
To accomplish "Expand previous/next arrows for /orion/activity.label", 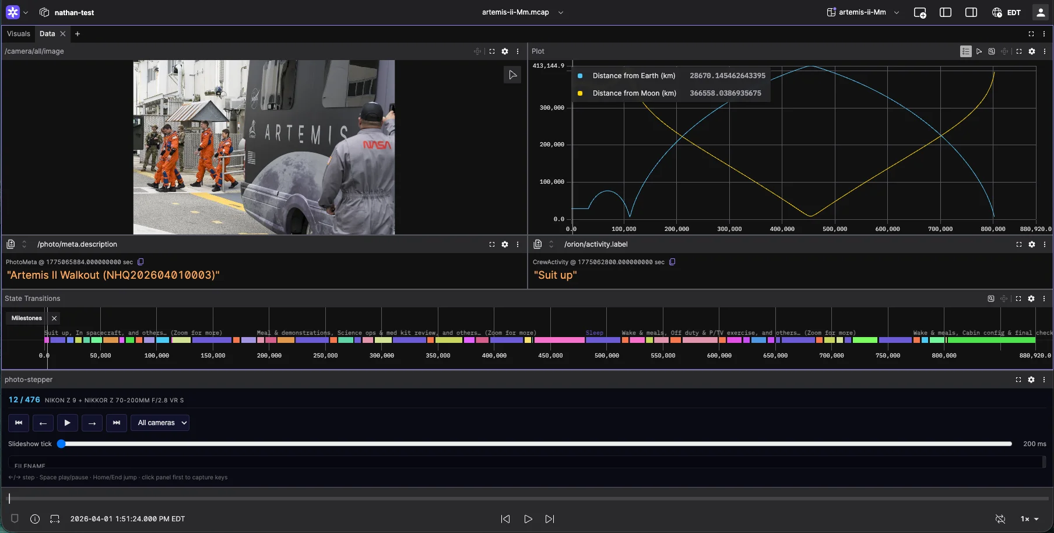I will click(x=551, y=244).
